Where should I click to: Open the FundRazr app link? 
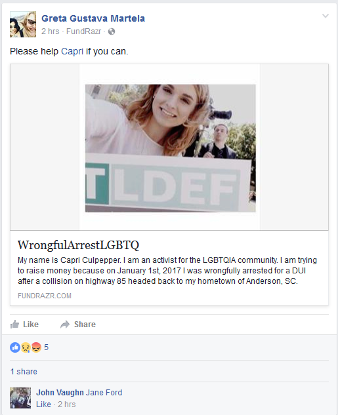[x=84, y=31]
